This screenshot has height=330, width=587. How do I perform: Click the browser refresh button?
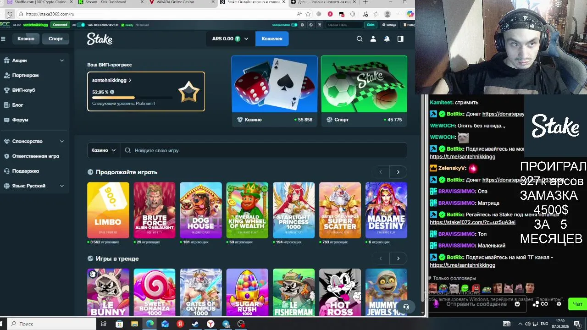coord(9,14)
